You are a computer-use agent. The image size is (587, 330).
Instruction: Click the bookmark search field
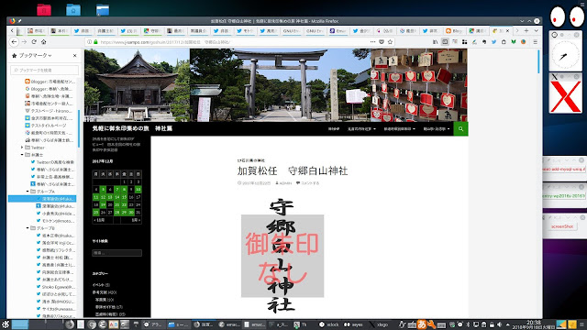tap(44, 70)
